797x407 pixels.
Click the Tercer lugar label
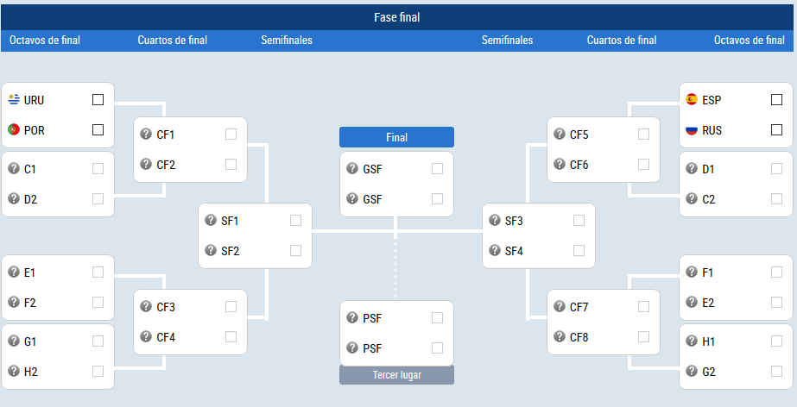click(396, 375)
